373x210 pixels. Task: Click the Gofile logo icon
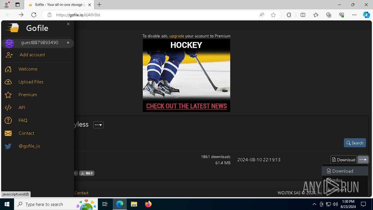(x=12, y=28)
